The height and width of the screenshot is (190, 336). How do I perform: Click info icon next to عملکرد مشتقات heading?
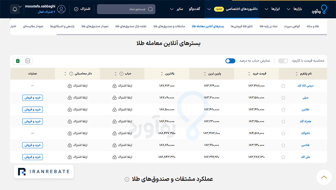coord(127,179)
